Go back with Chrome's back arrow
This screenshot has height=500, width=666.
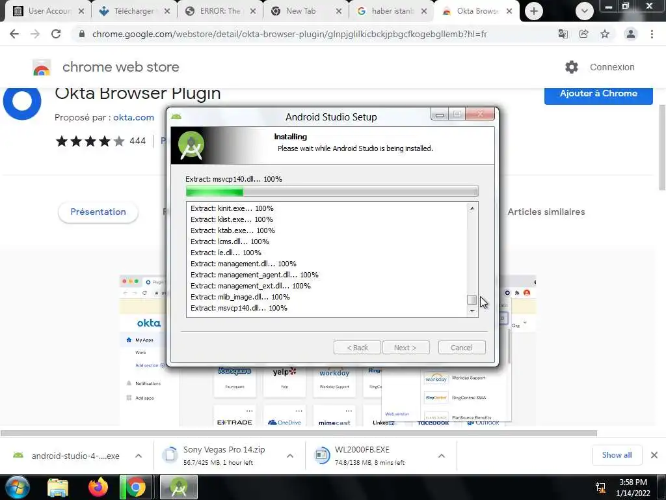click(x=14, y=34)
